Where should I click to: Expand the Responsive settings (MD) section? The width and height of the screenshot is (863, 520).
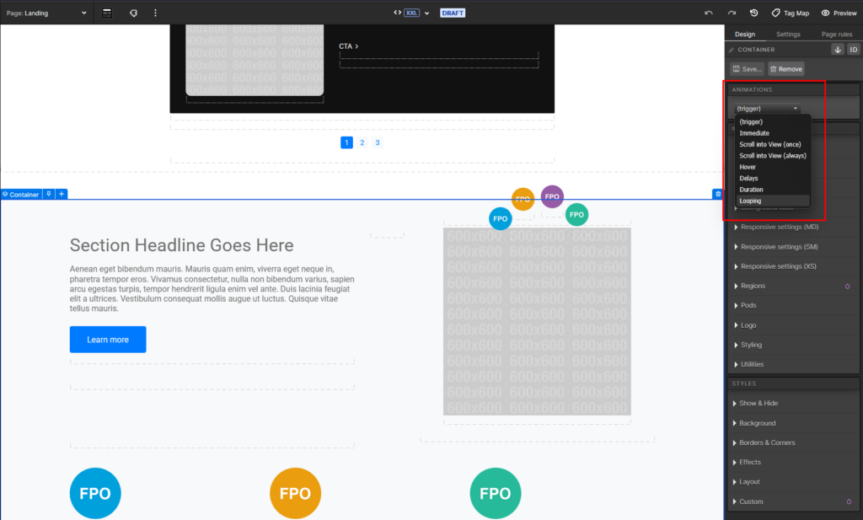coord(779,227)
